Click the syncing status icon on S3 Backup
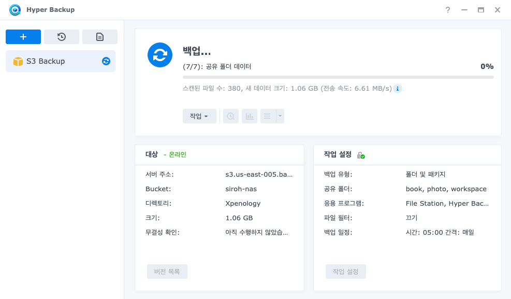511x299 pixels. click(x=106, y=61)
